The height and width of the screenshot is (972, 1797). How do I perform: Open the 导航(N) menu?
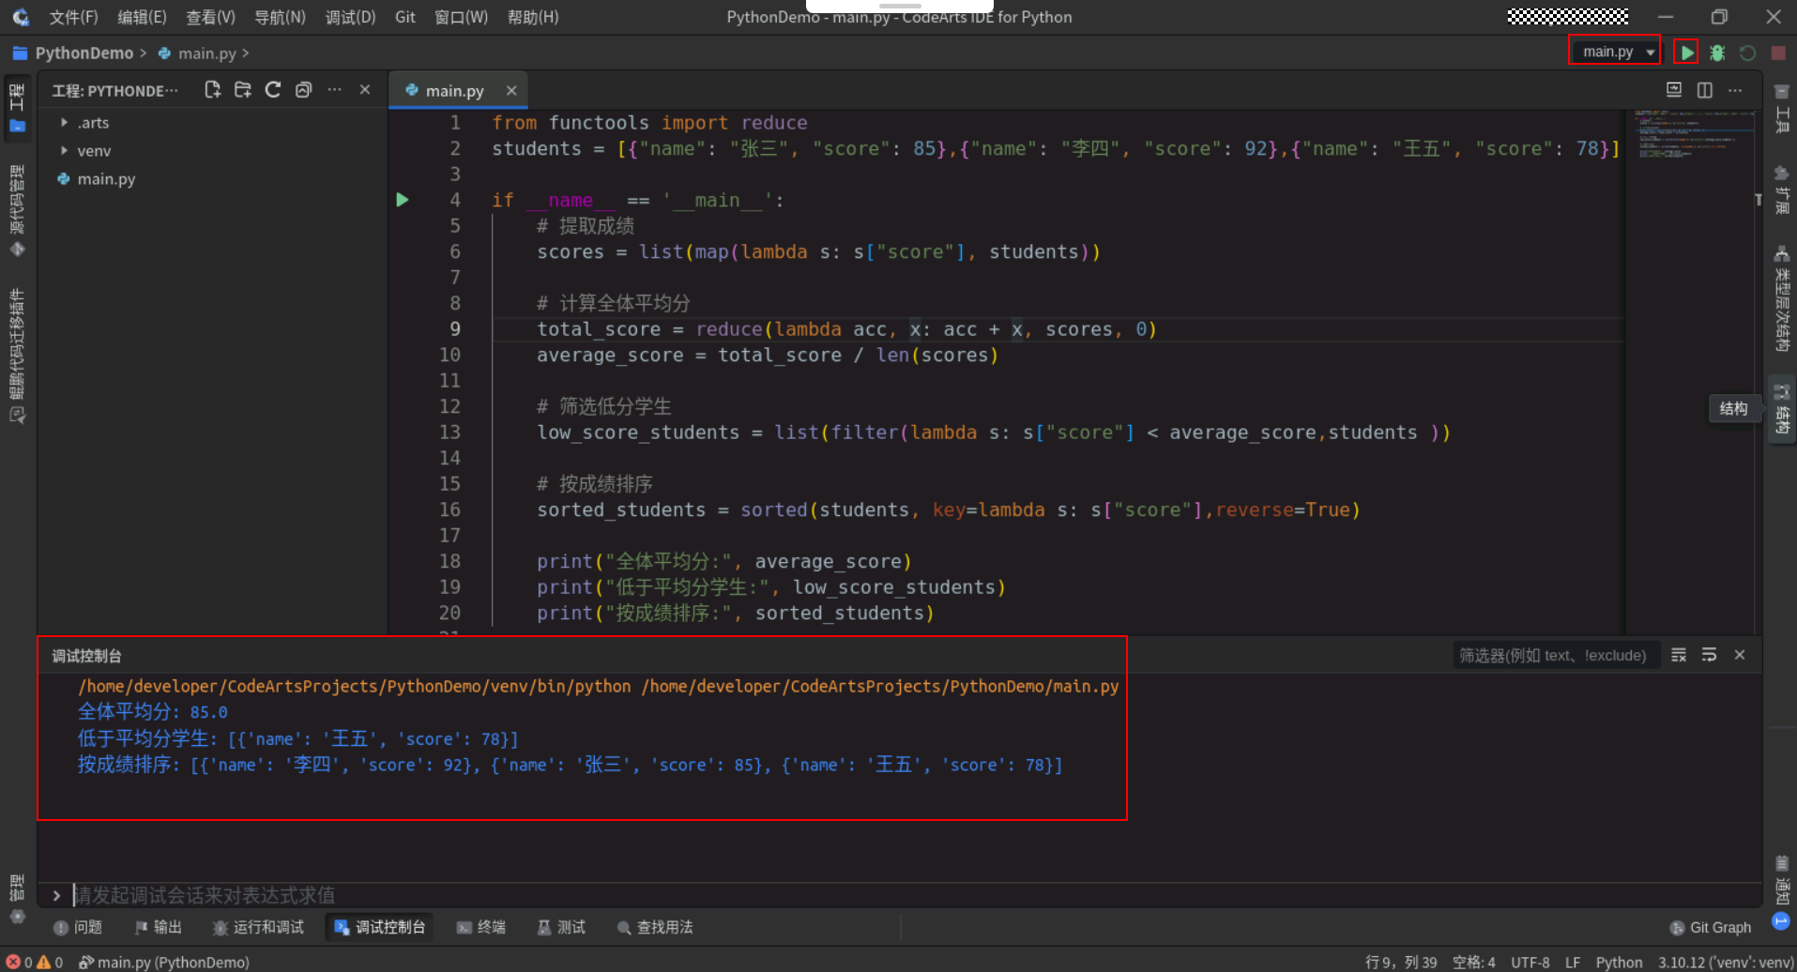pos(280,17)
